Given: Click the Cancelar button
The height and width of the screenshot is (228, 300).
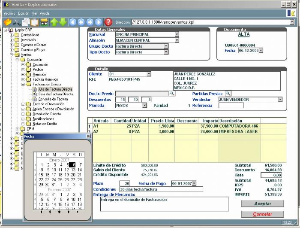Looking at the screenshot, I should coord(262,214).
